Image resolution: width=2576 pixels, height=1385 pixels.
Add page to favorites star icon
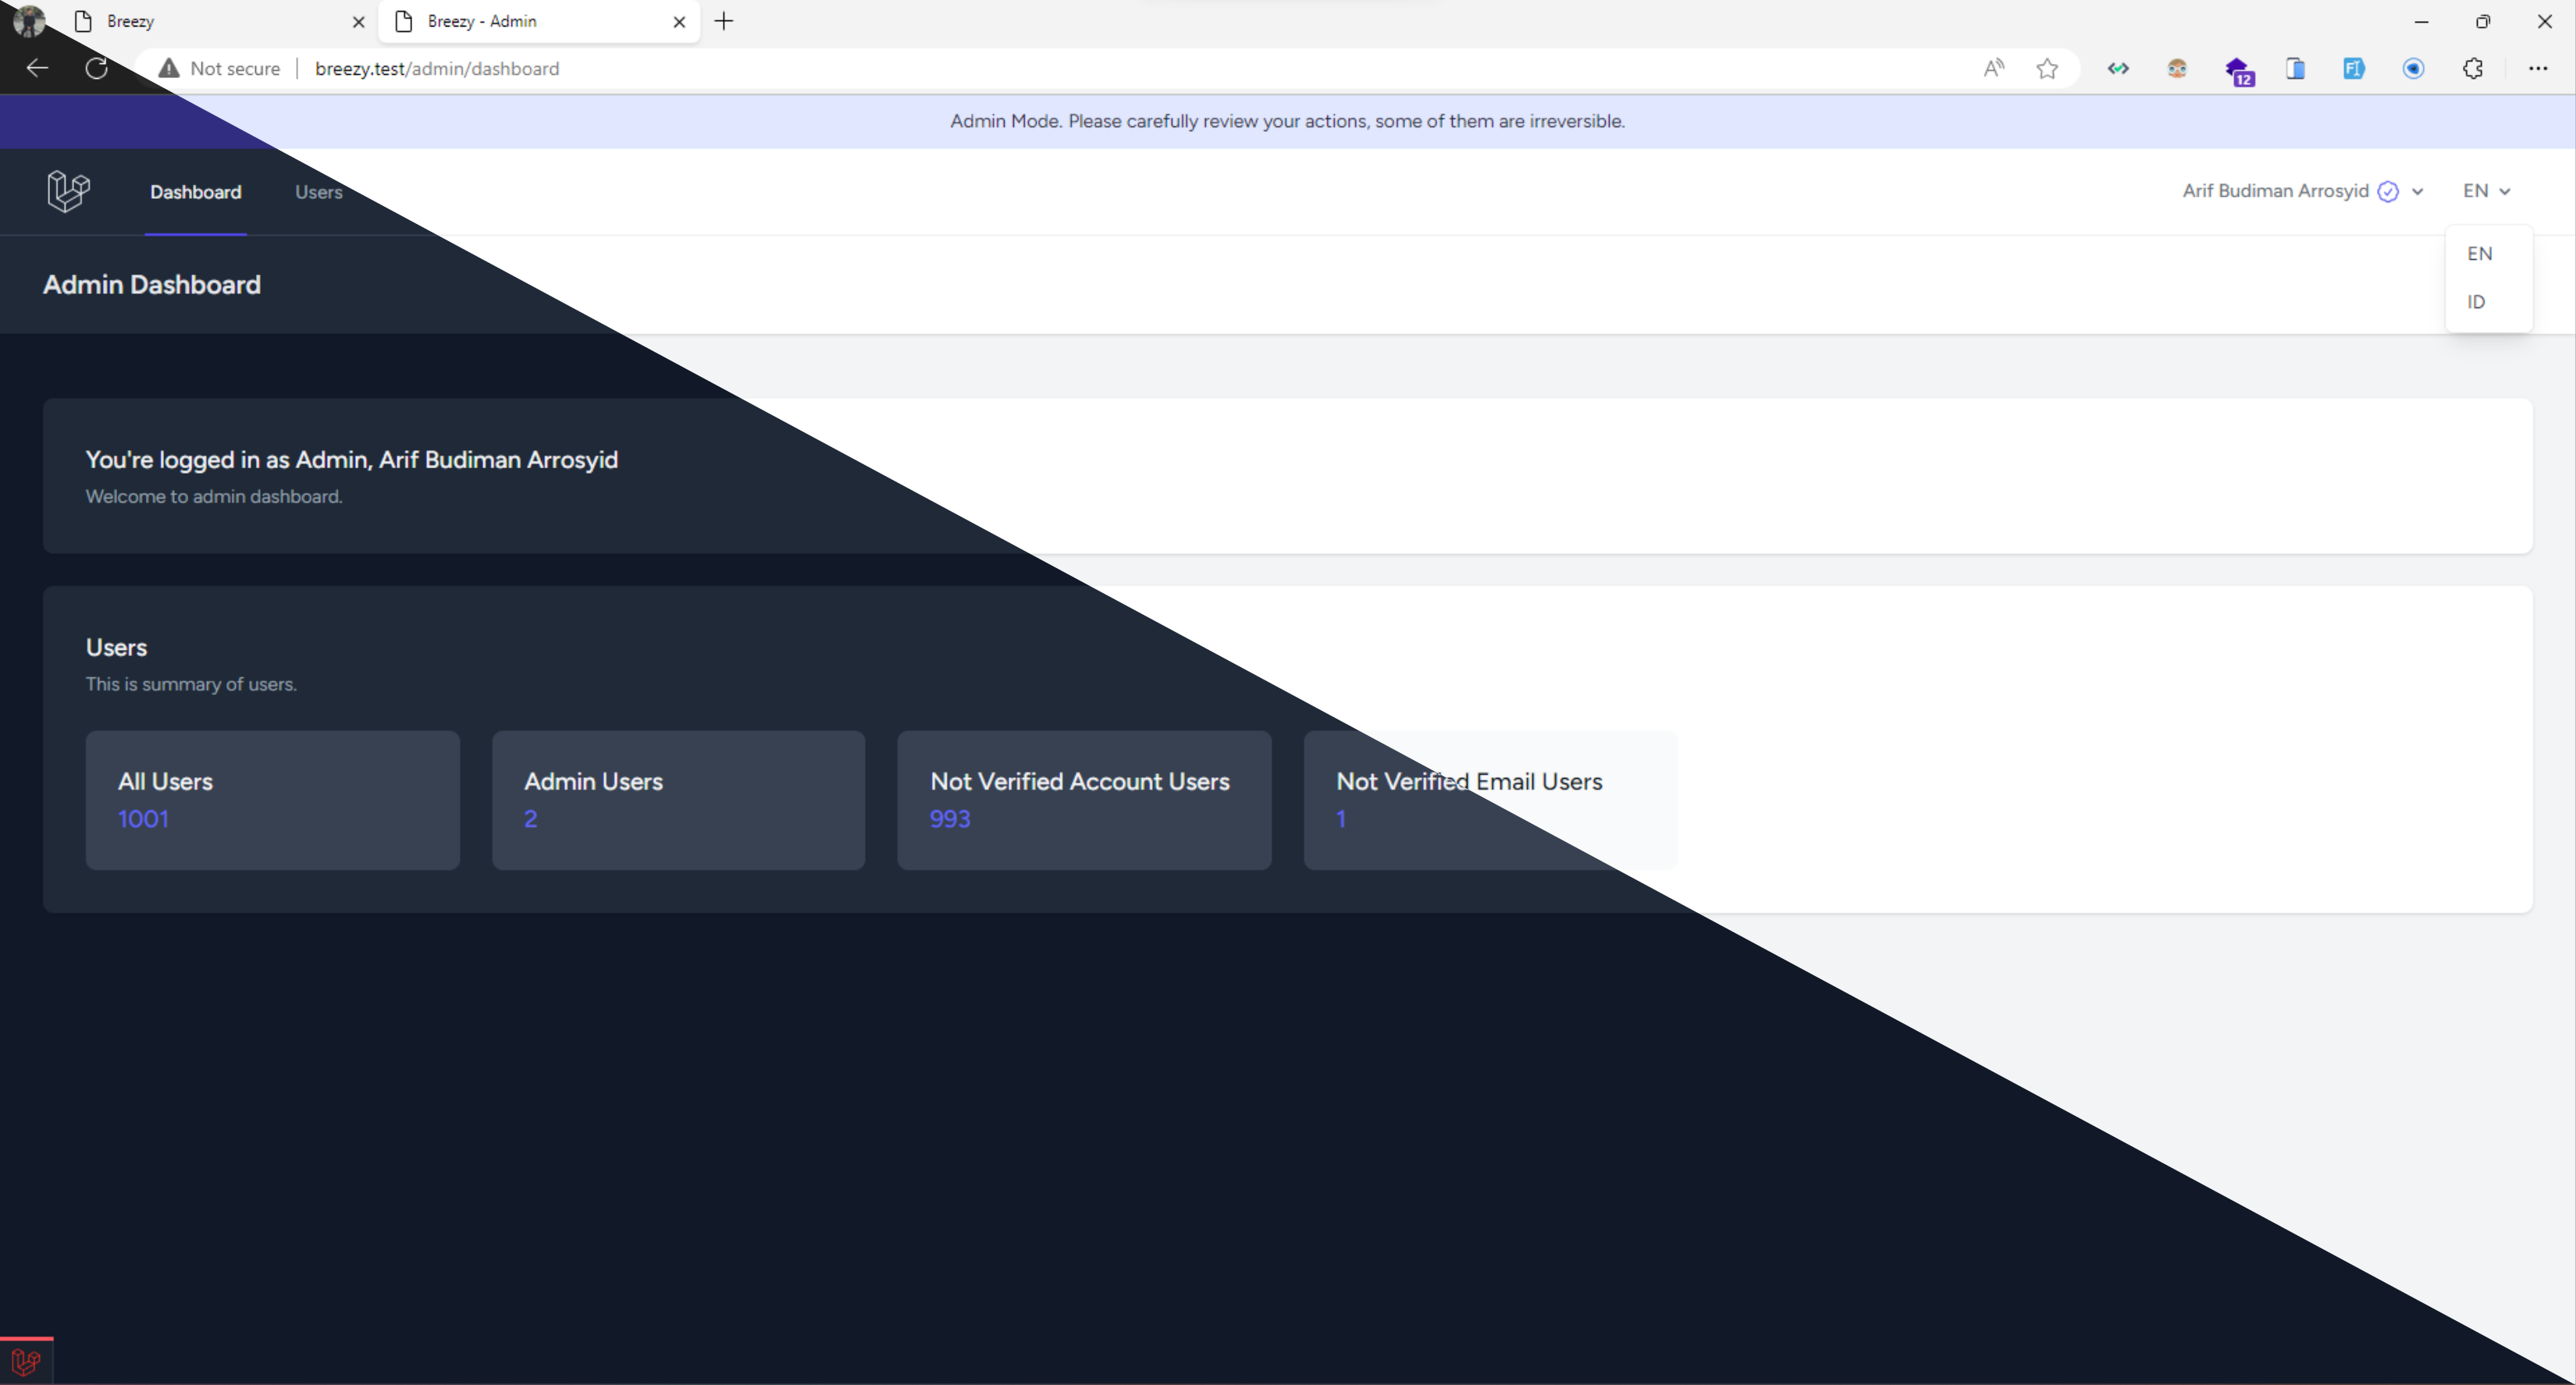(2047, 69)
